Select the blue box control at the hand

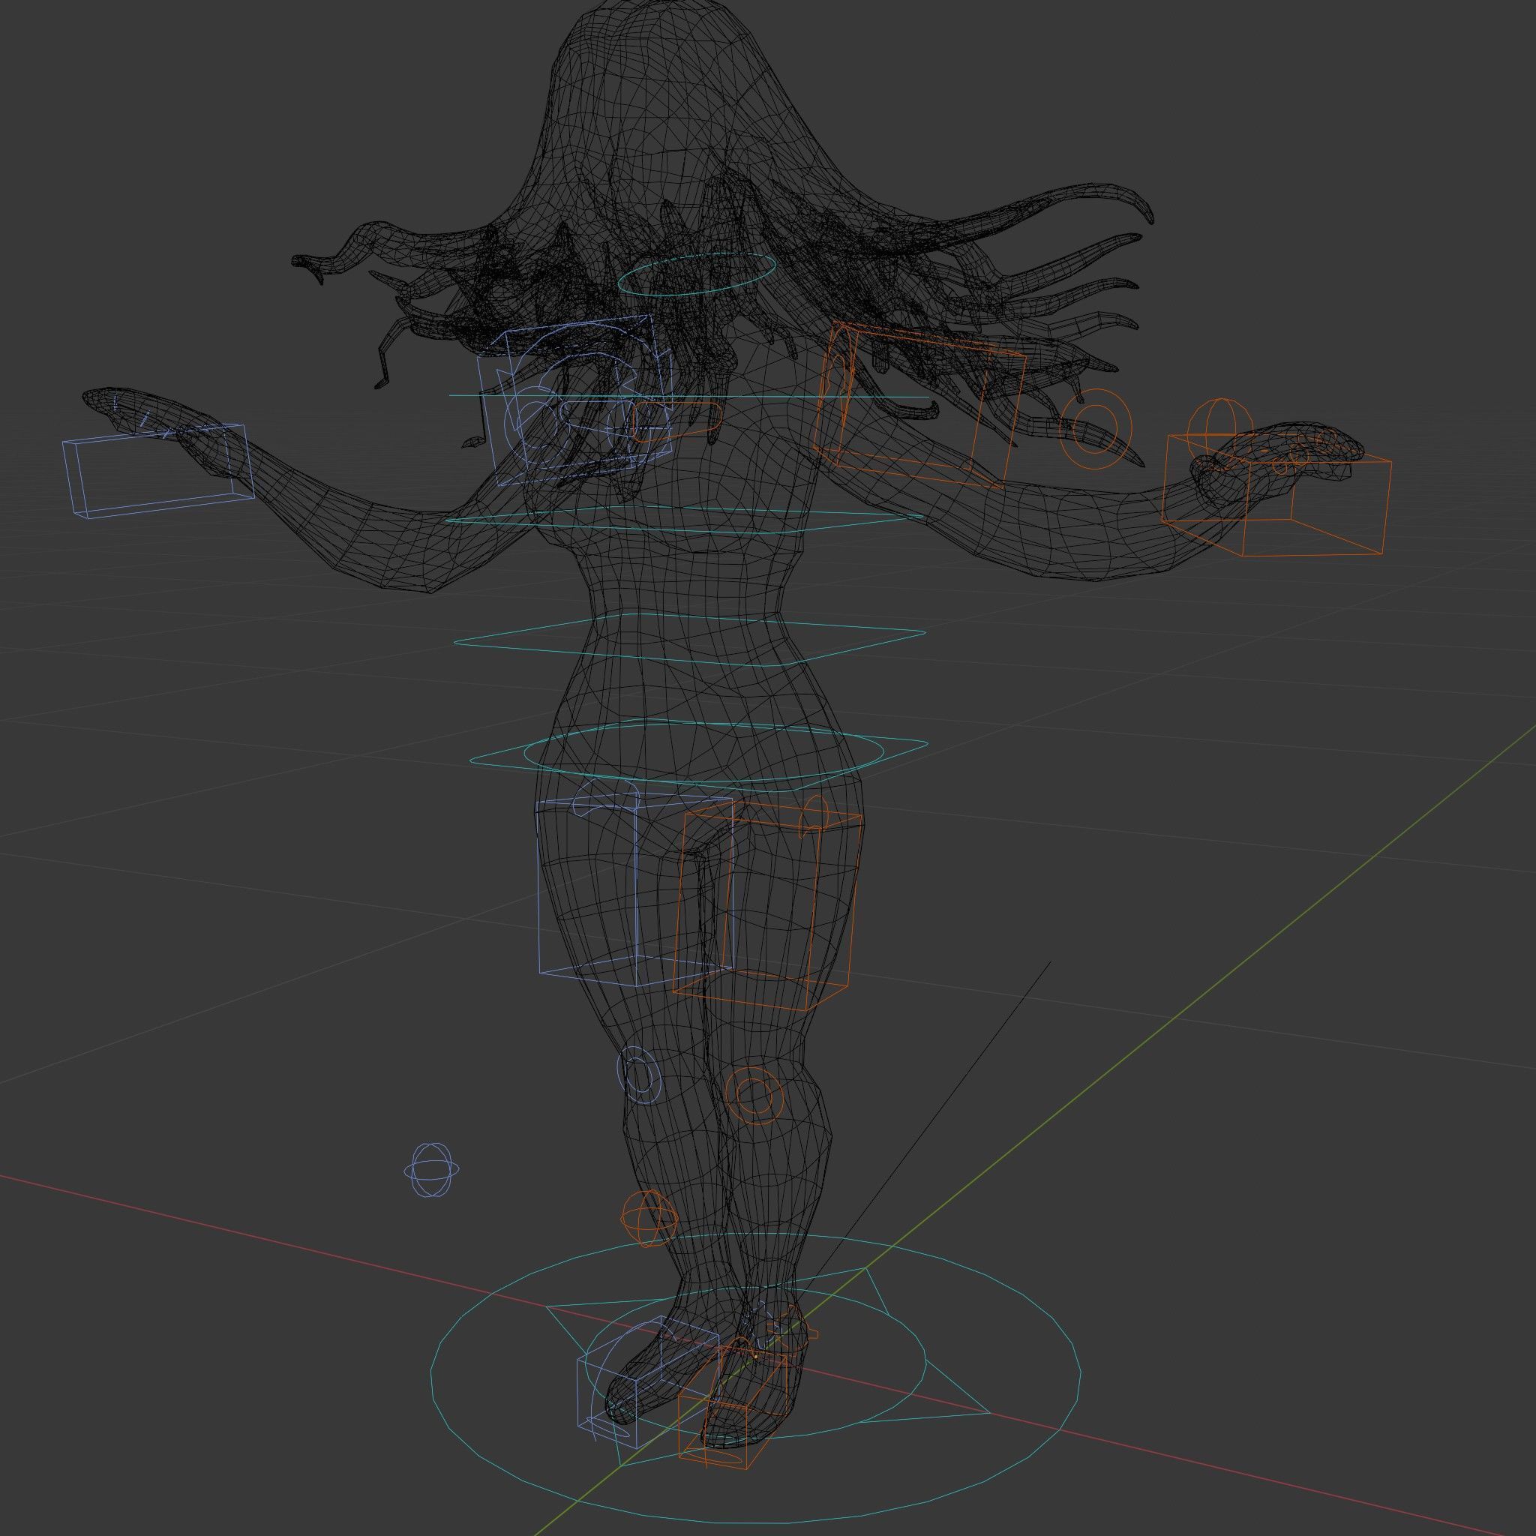[x=158, y=472]
